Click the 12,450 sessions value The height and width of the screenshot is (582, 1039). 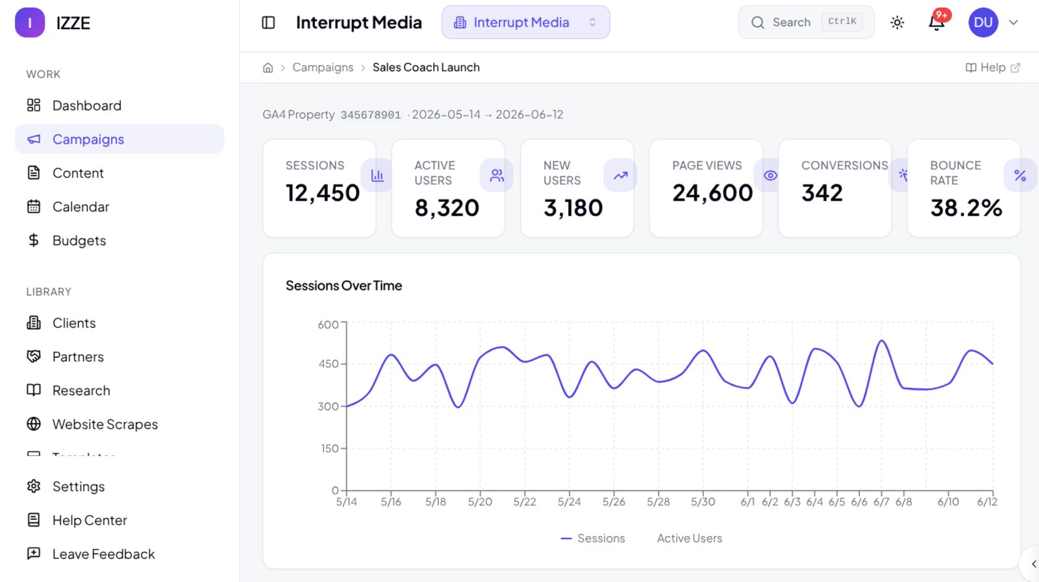coord(323,193)
